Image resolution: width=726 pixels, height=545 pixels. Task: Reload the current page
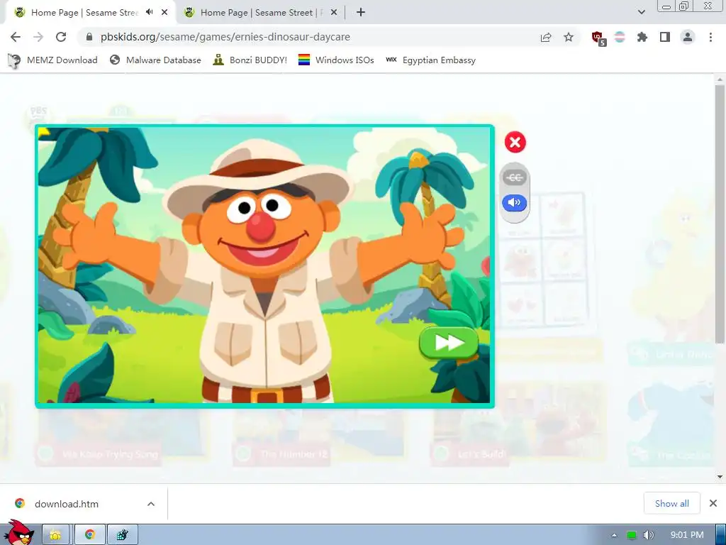point(61,37)
